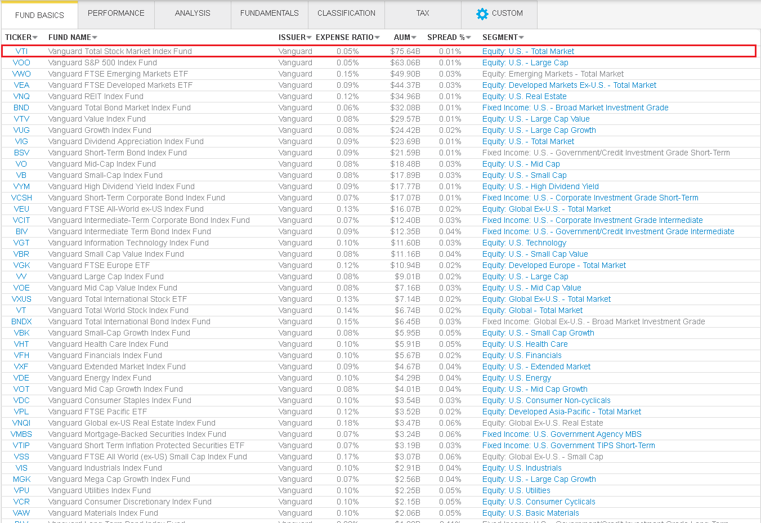Follow Equity: Developed Europe - Total Market link
Viewport: 761px width, 523px height.
(x=554, y=265)
